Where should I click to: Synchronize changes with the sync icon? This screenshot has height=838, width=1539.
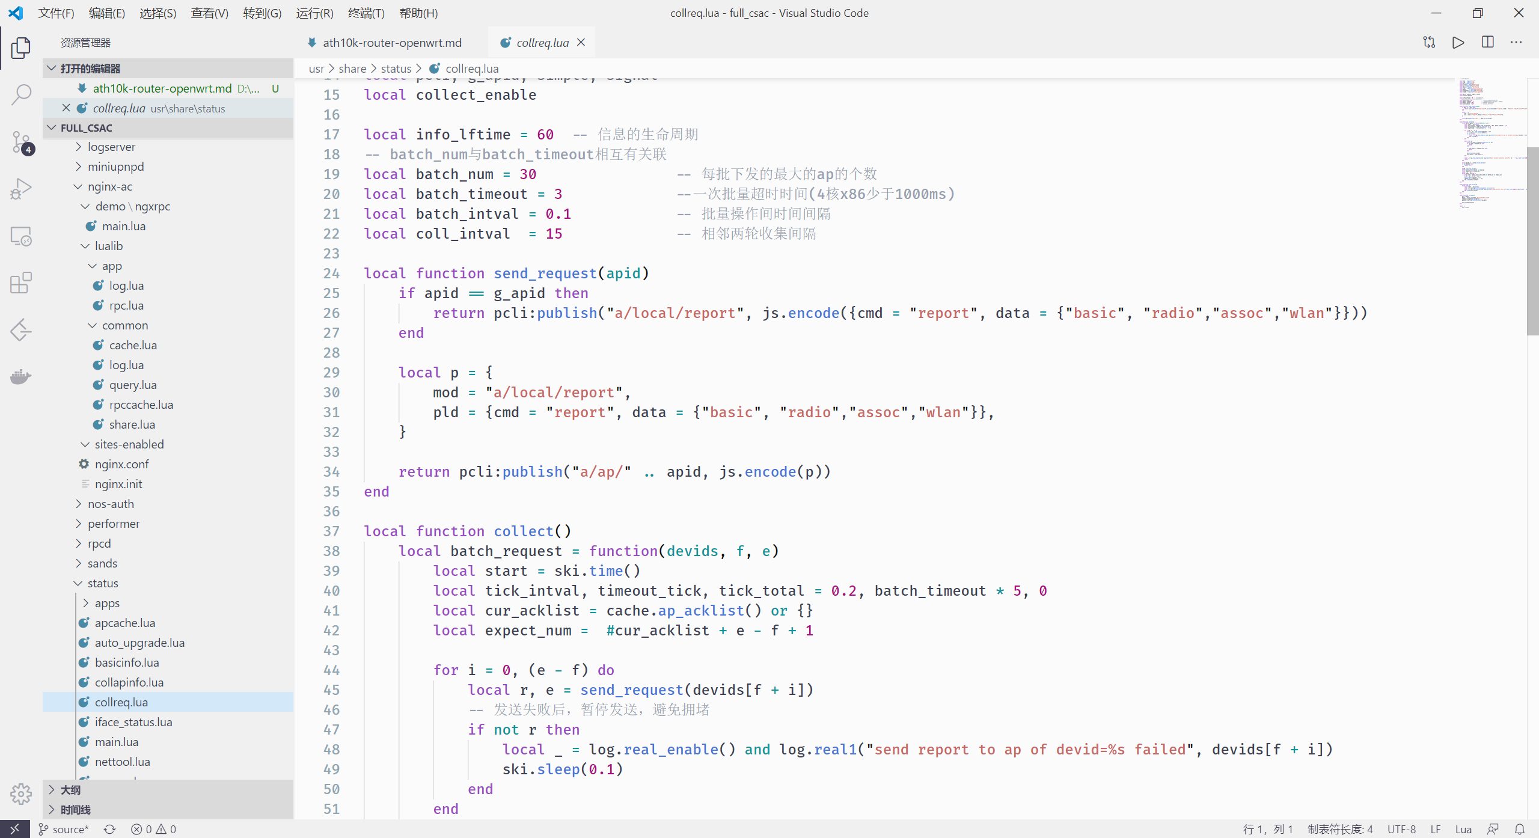[109, 829]
